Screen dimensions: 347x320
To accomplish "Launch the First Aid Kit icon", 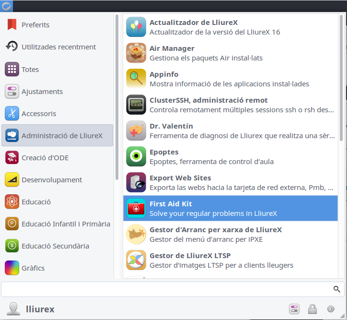I will (136, 209).
